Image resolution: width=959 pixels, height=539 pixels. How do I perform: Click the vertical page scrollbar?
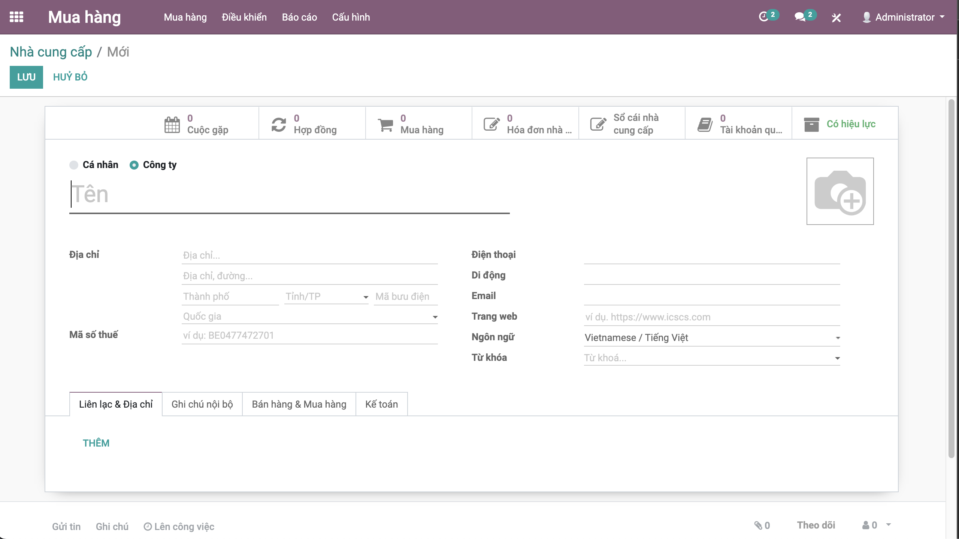(x=951, y=277)
